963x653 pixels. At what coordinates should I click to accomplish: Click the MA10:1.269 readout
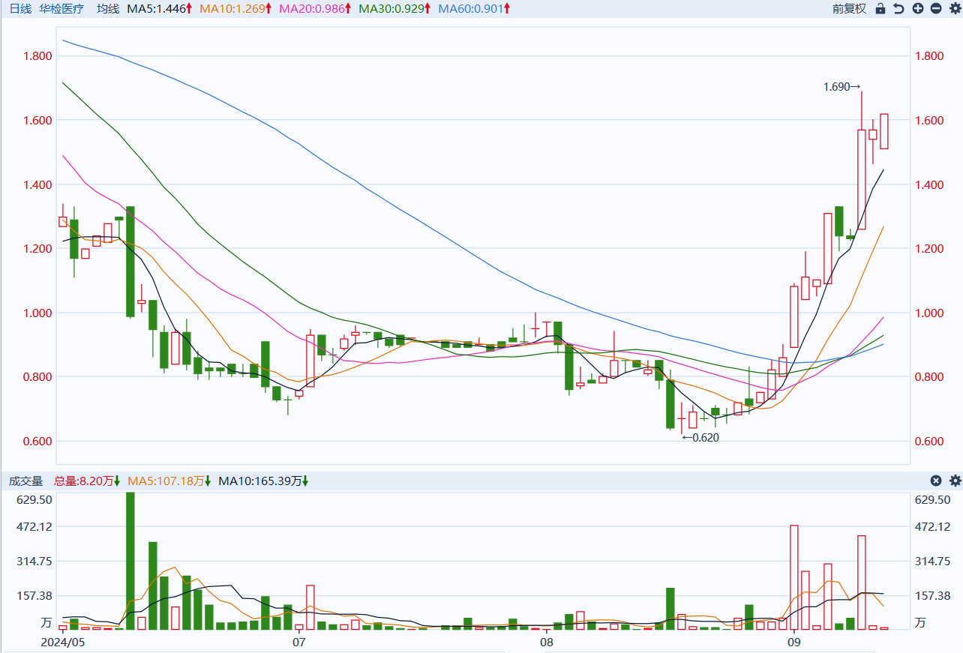point(235,9)
